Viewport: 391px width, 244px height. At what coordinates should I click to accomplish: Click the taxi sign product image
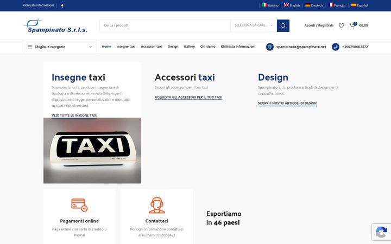92,151
